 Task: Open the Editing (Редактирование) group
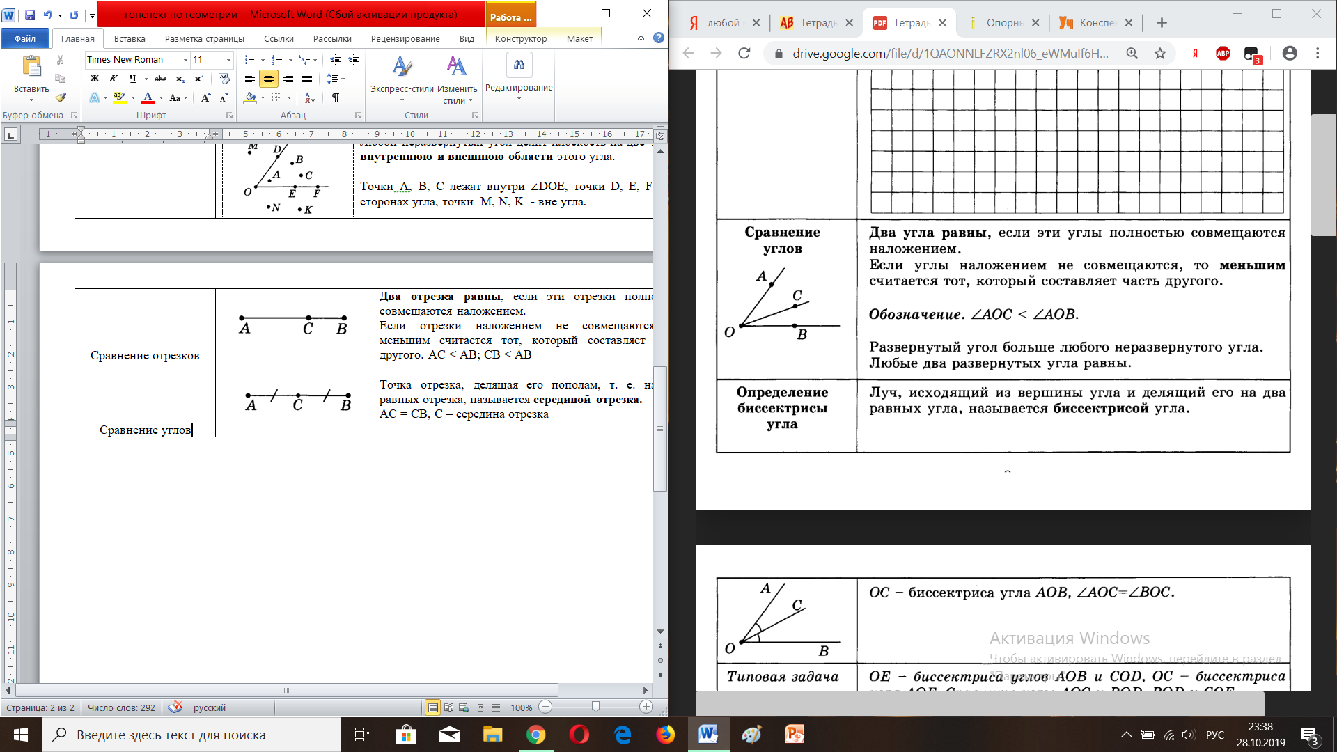(x=519, y=77)
